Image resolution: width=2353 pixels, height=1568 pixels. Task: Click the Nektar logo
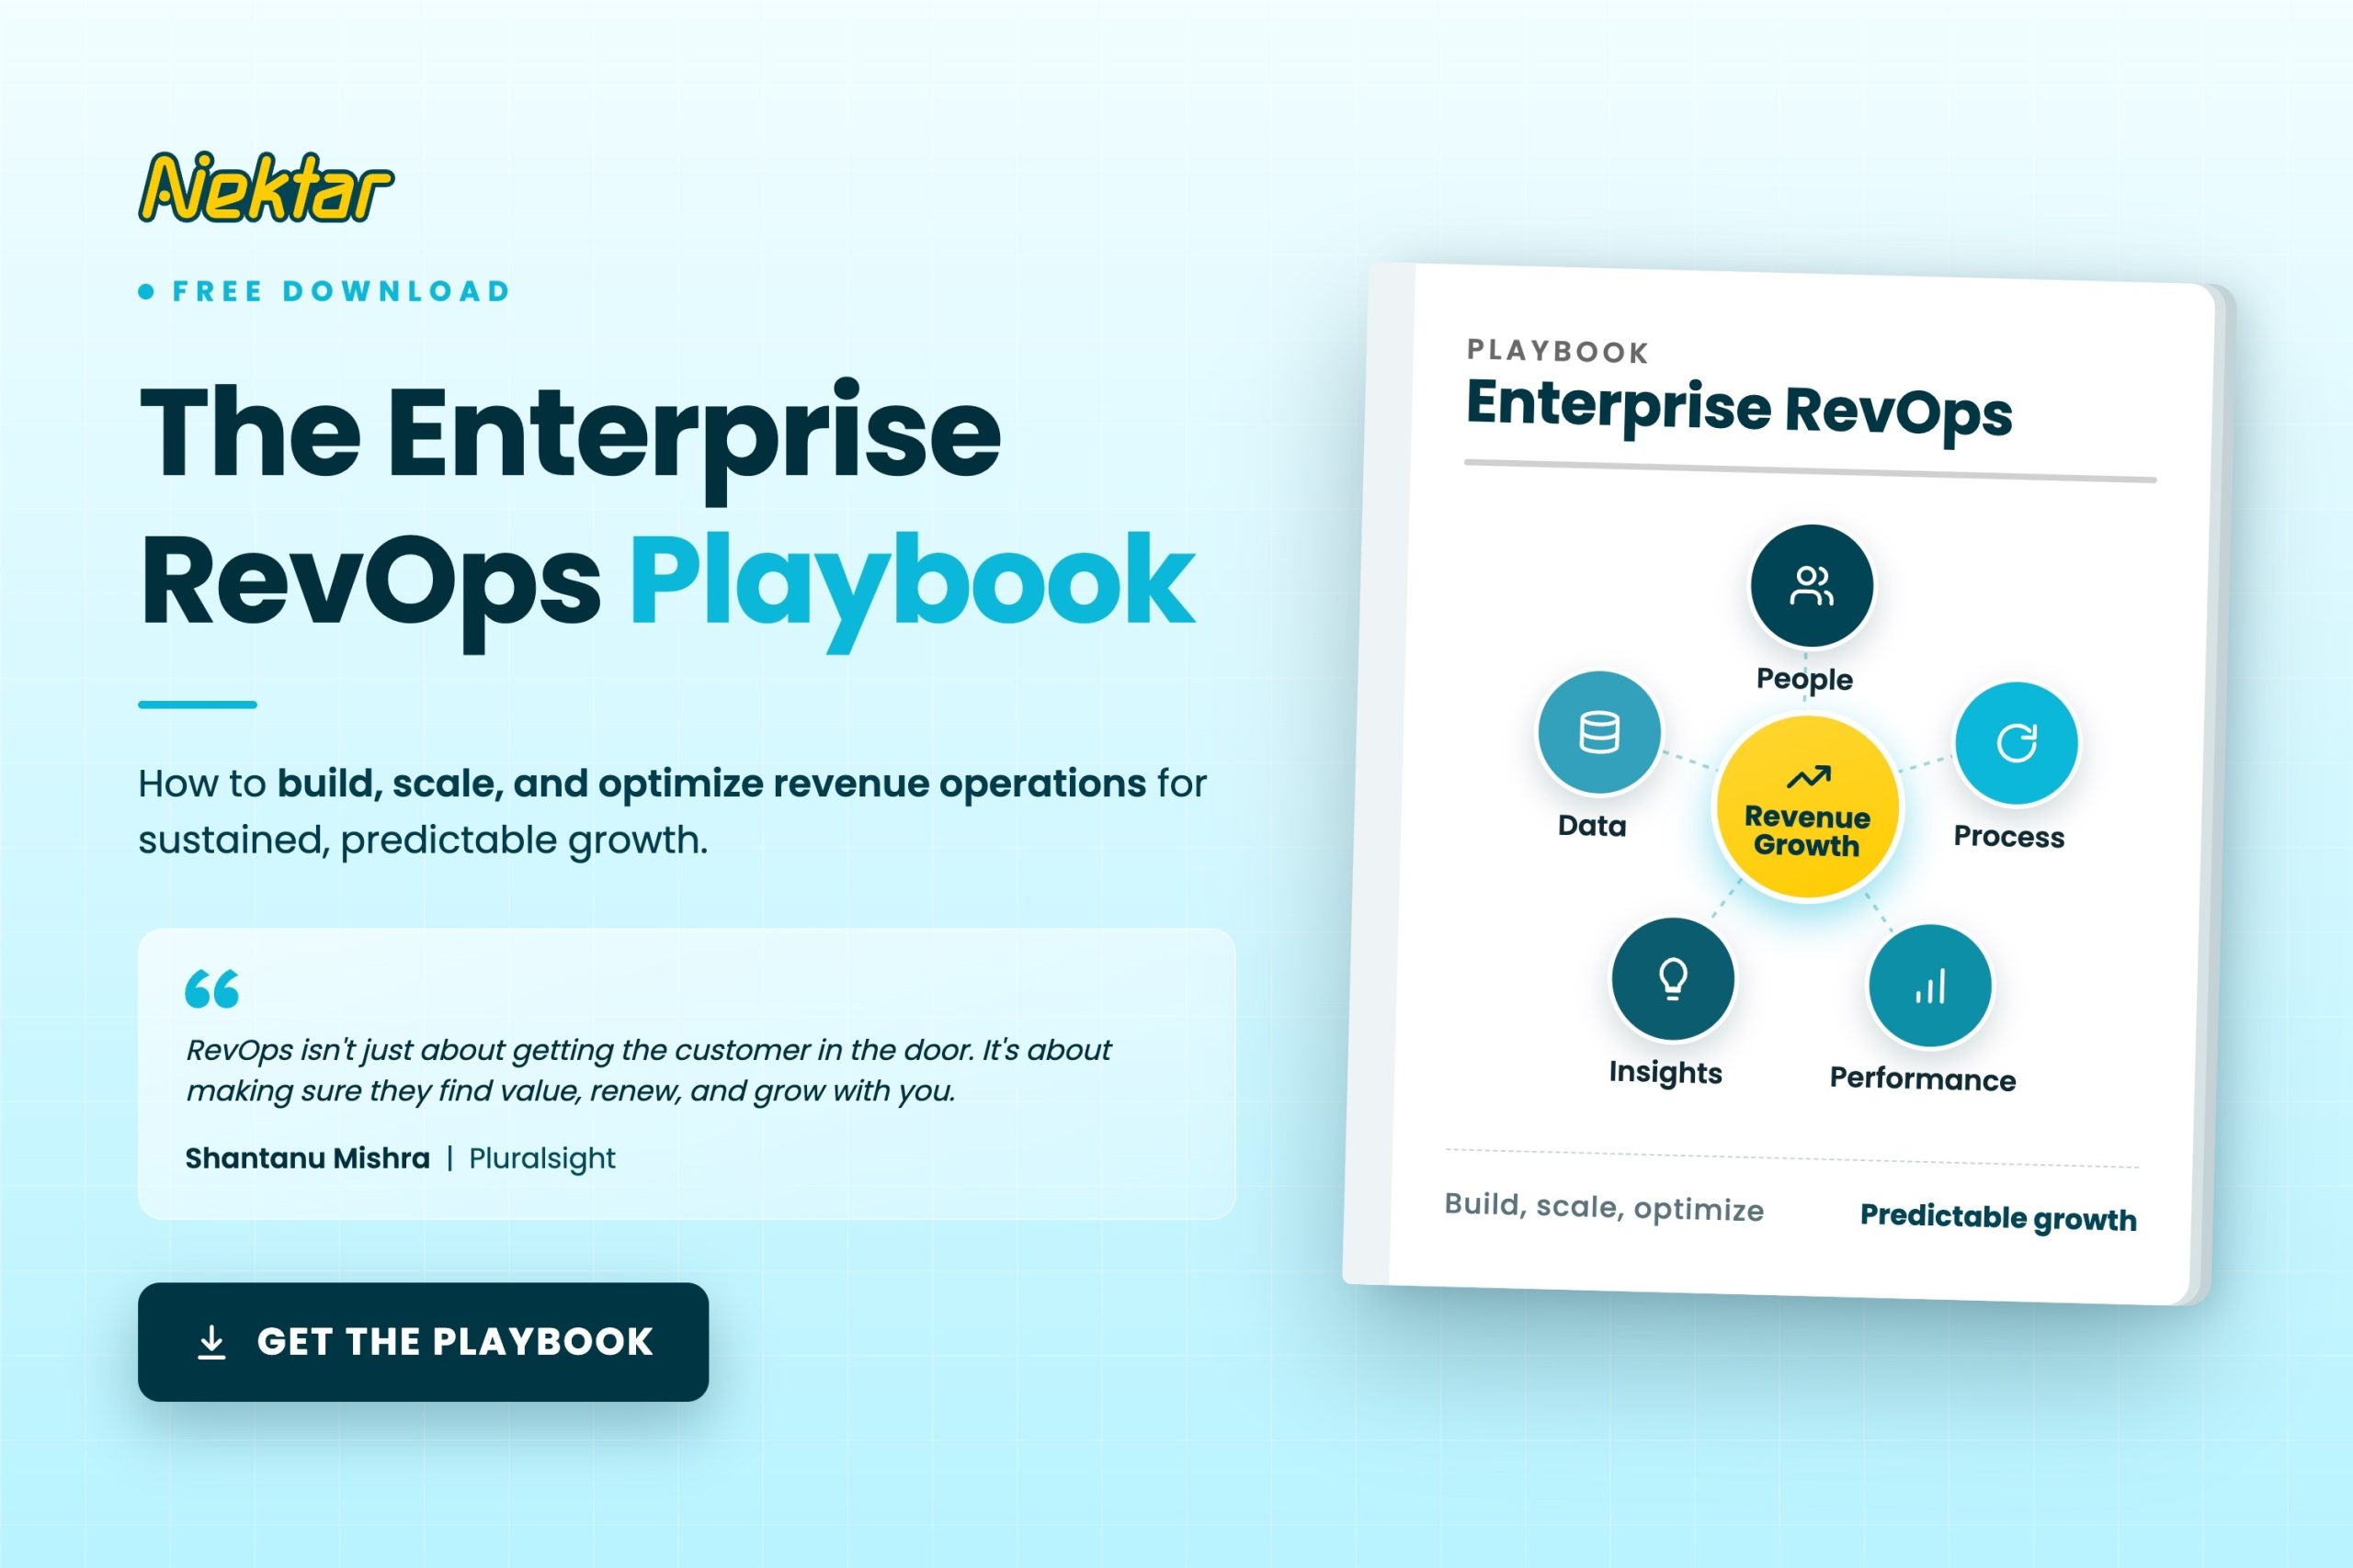pyautogui.click(x=267, y=187)
